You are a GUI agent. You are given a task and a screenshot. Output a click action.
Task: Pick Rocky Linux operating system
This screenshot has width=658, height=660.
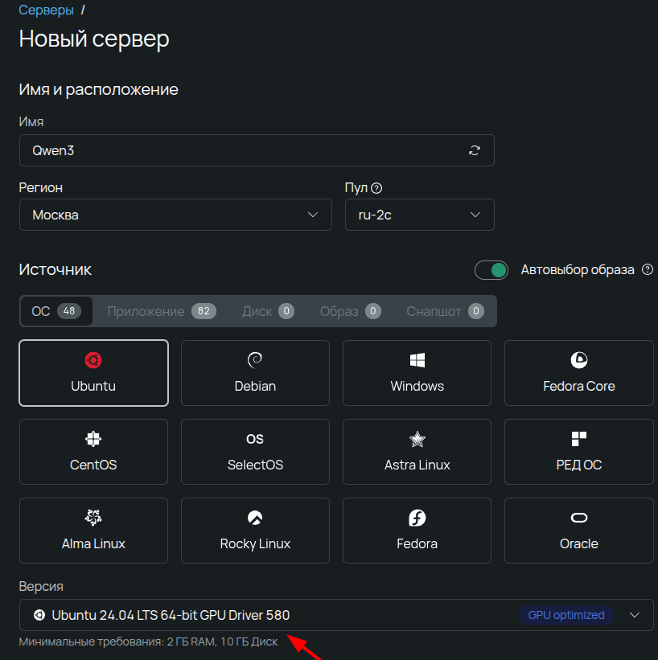click(x=255, y=530)
